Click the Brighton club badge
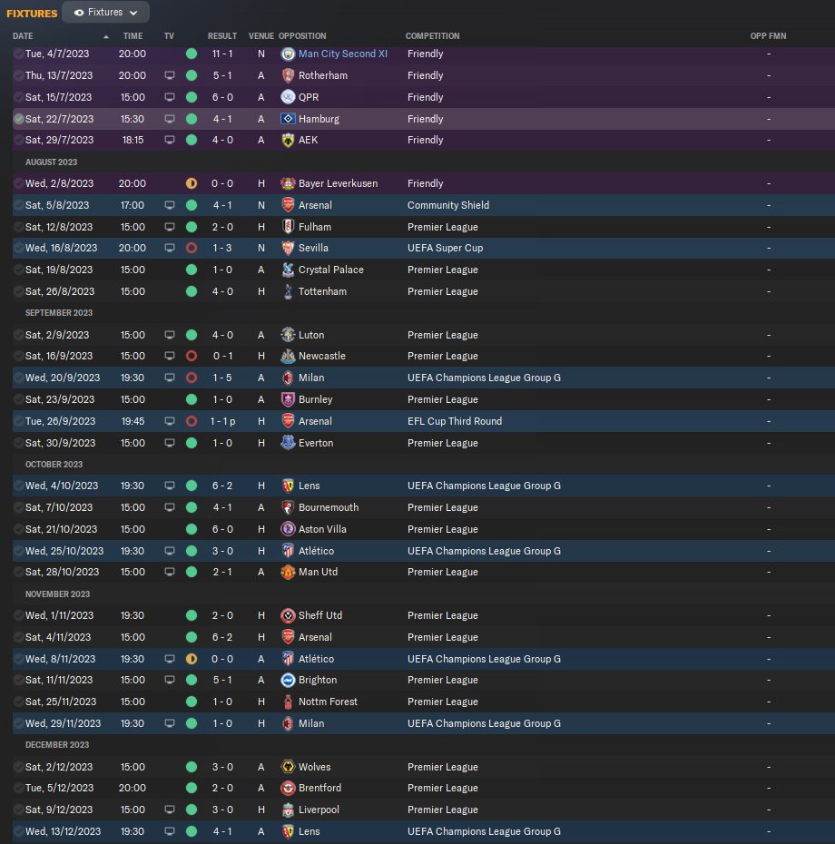This screenshot has width=835, height=844. (x=288, y=681)
